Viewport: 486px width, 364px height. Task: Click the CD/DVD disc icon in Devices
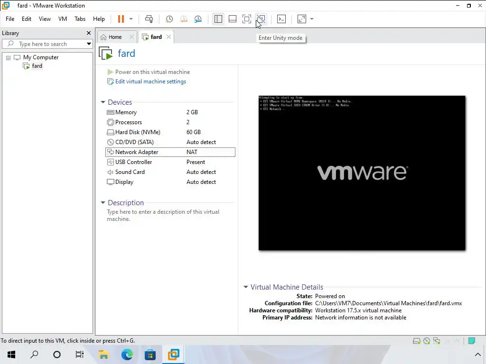click(110, 142)
